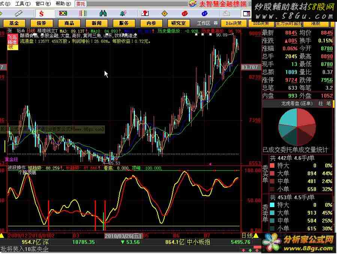Click the gray printer toolbar icon

click(226, 14)
